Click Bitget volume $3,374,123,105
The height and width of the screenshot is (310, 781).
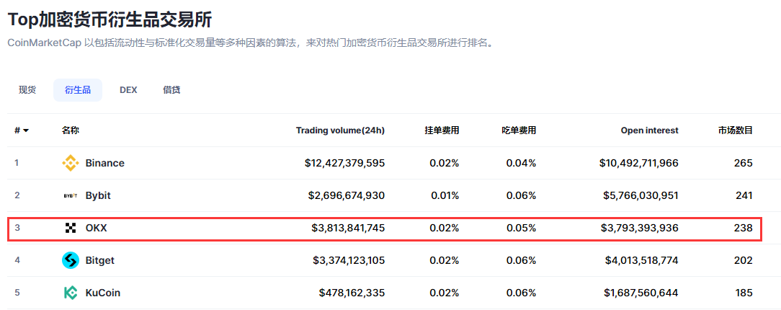click(349, 260)
